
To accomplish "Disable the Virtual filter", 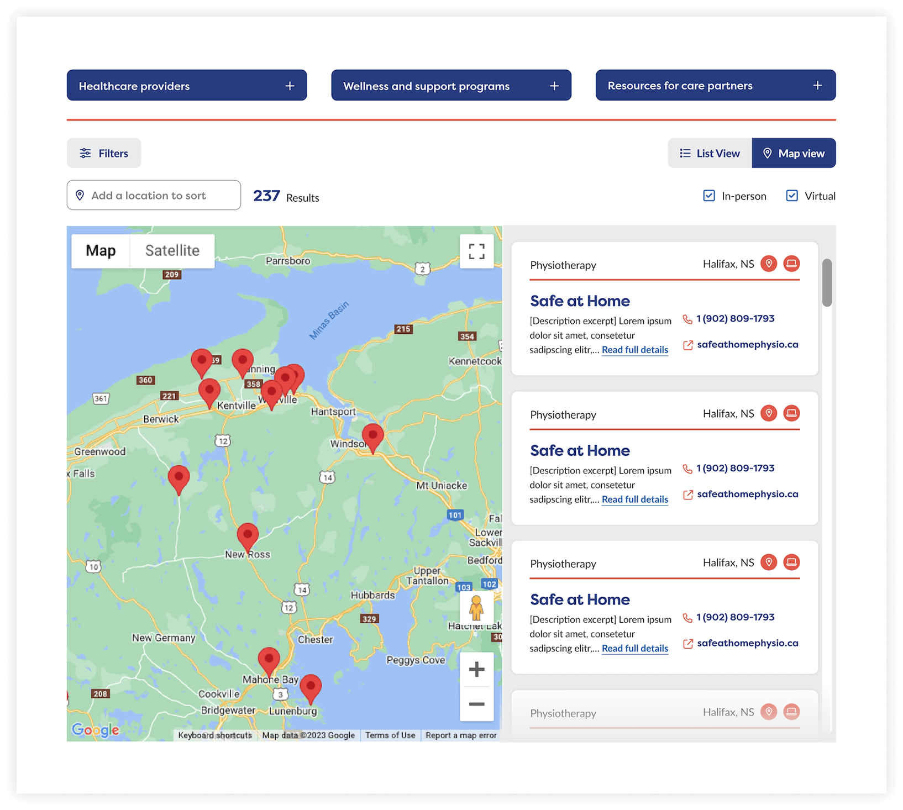I will coord(792,196).
